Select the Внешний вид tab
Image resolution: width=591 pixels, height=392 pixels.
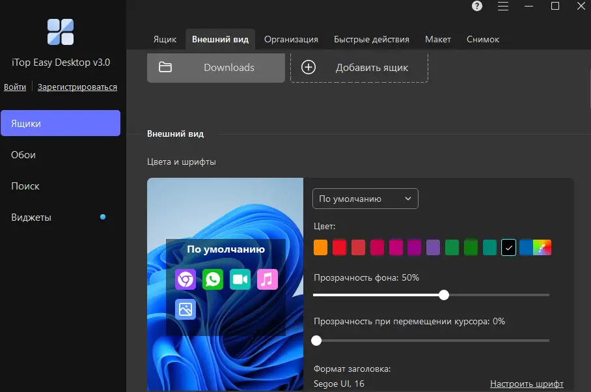220,39
